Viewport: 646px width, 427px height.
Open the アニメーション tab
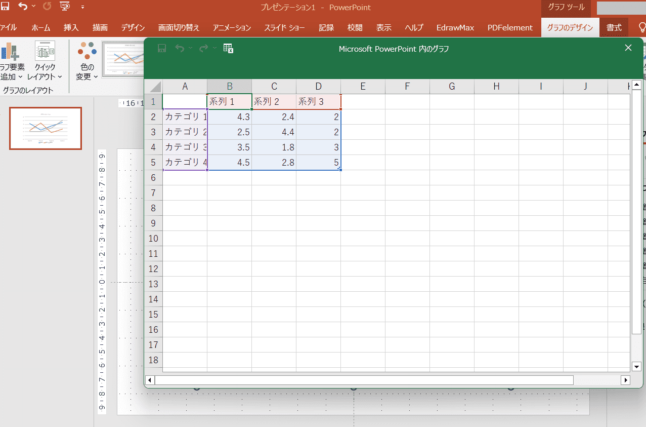click(232, 28)
